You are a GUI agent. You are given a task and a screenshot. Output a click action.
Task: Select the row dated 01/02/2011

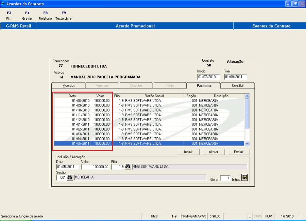(x=149, y=129)
